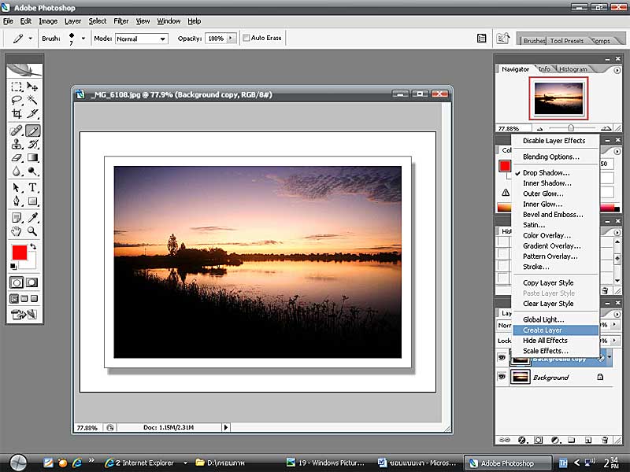Select the Slice tool
This screenshot has height=472, width=630.
32,113
